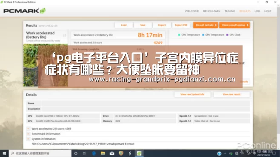
Task: Open Task View on the taskbar
Action: pos(84,153)
